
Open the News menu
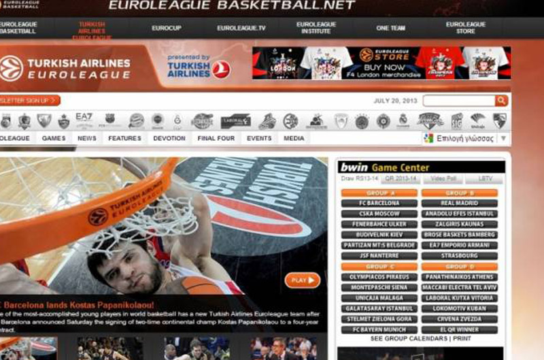click(87, 138)
